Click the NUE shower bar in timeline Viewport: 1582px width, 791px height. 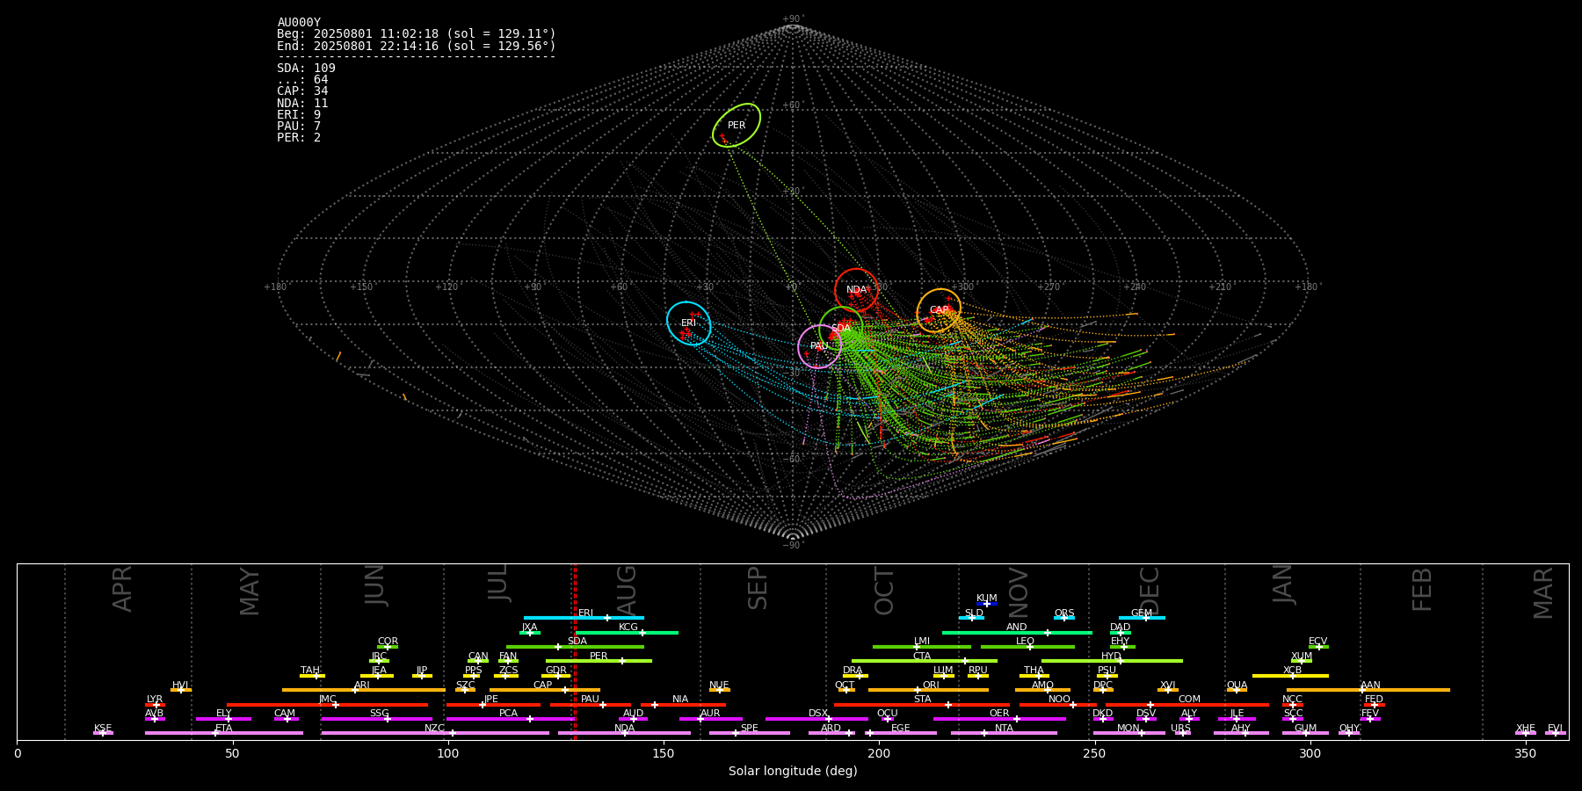pyautogui.click(x=719, y=690)
